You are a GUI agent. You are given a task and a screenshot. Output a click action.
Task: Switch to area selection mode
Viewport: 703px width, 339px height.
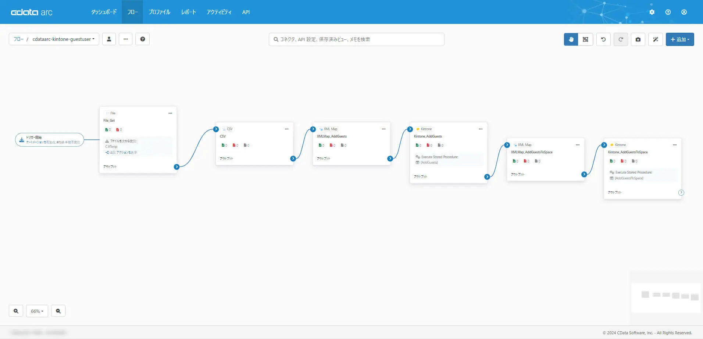[x=585, y=39]
